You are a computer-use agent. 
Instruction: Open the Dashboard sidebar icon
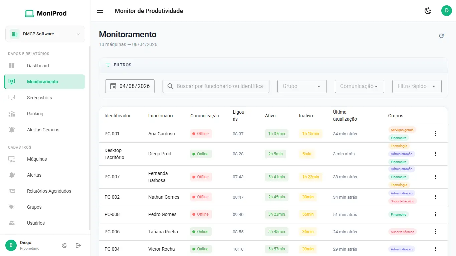(x=11, y=65)
